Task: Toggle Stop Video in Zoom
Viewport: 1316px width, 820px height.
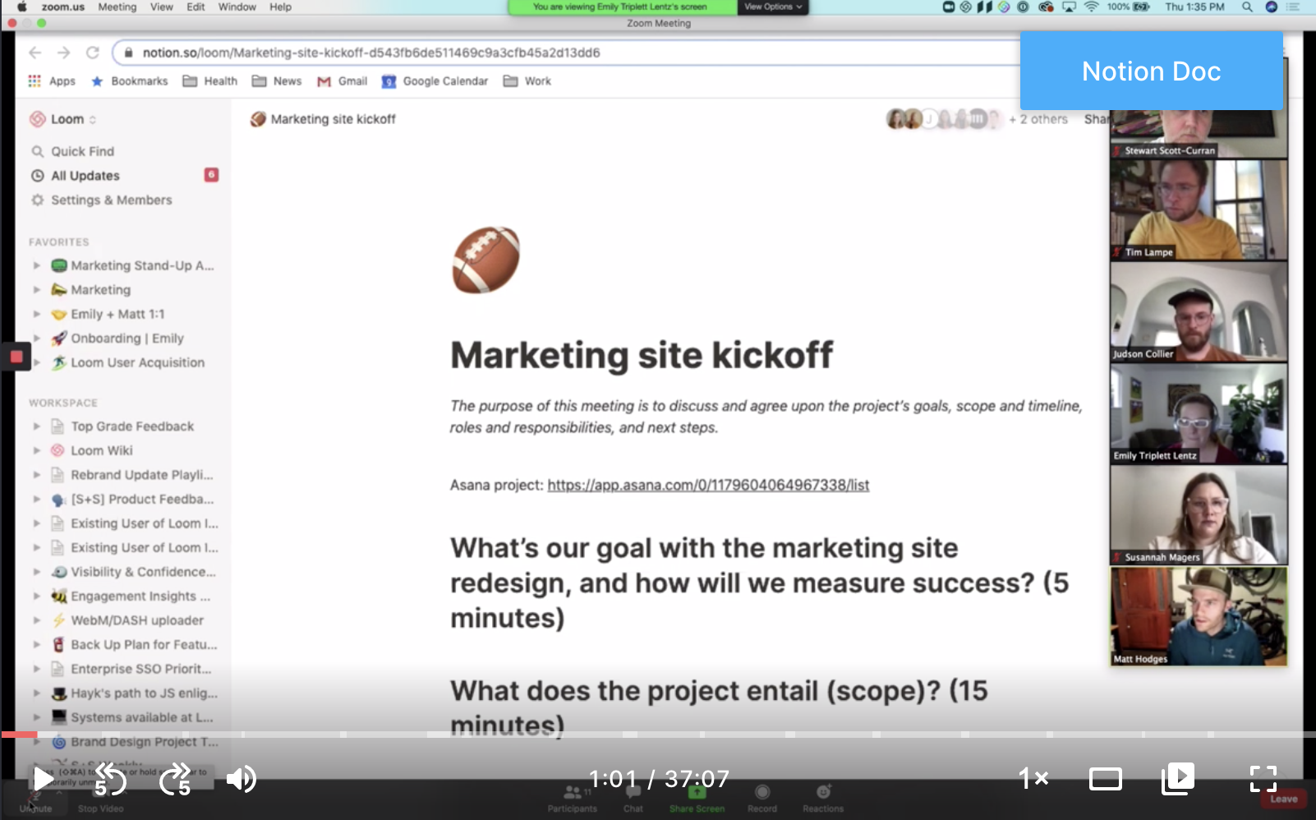Action: tap(100, 800)
